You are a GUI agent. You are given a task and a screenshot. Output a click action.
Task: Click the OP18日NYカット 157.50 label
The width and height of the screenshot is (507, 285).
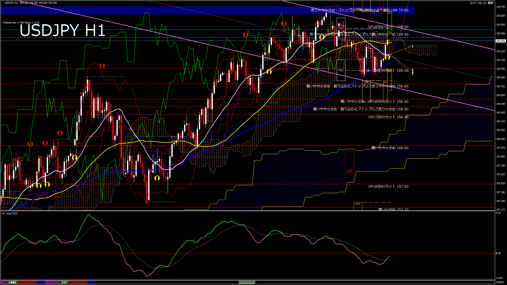[388, 187]
